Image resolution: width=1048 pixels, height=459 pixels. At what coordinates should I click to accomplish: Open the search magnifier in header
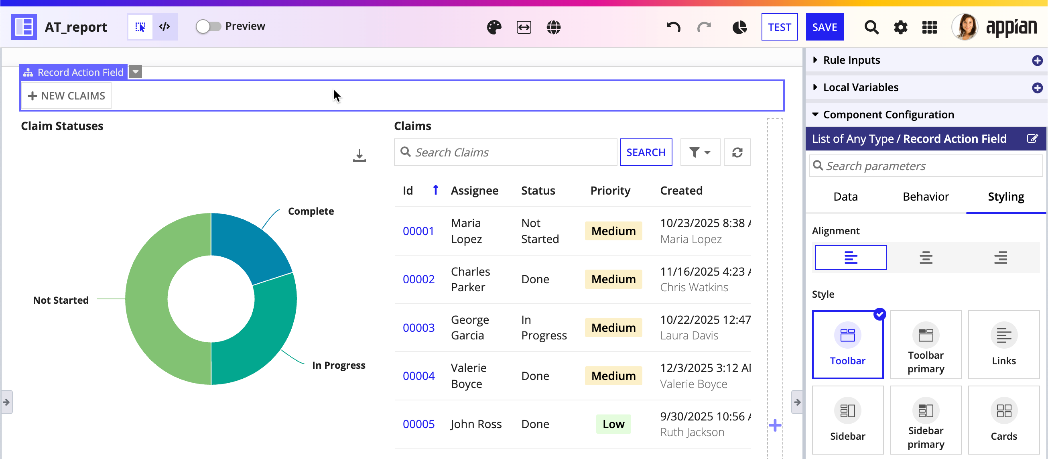[x=871, y=27]
